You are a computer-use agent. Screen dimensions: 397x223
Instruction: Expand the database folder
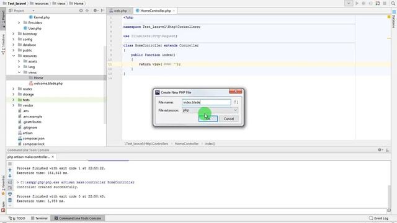point(14,45)
